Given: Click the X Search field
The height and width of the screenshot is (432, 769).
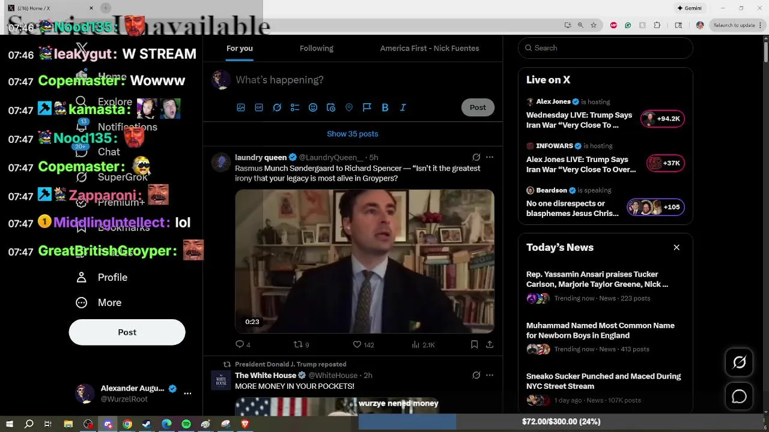Looking at the screenshot, I should click(x=606, y=48).
